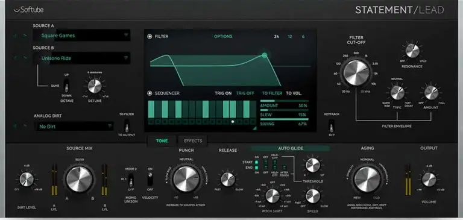The width and height of the screenshot is (463, 220).
Task: Click the Filter Cut-Off knob
Action: (x=356, y=73)
